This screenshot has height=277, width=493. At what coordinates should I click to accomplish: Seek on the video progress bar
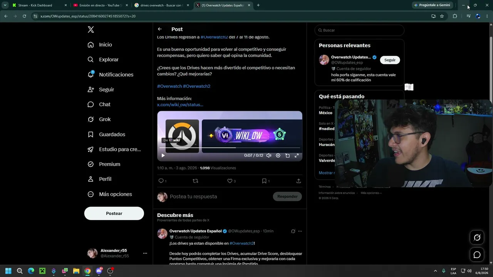pyautogui.click(x=230, y=148)
